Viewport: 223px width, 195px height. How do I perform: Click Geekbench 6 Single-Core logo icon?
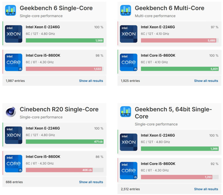[x=11, y=11]
